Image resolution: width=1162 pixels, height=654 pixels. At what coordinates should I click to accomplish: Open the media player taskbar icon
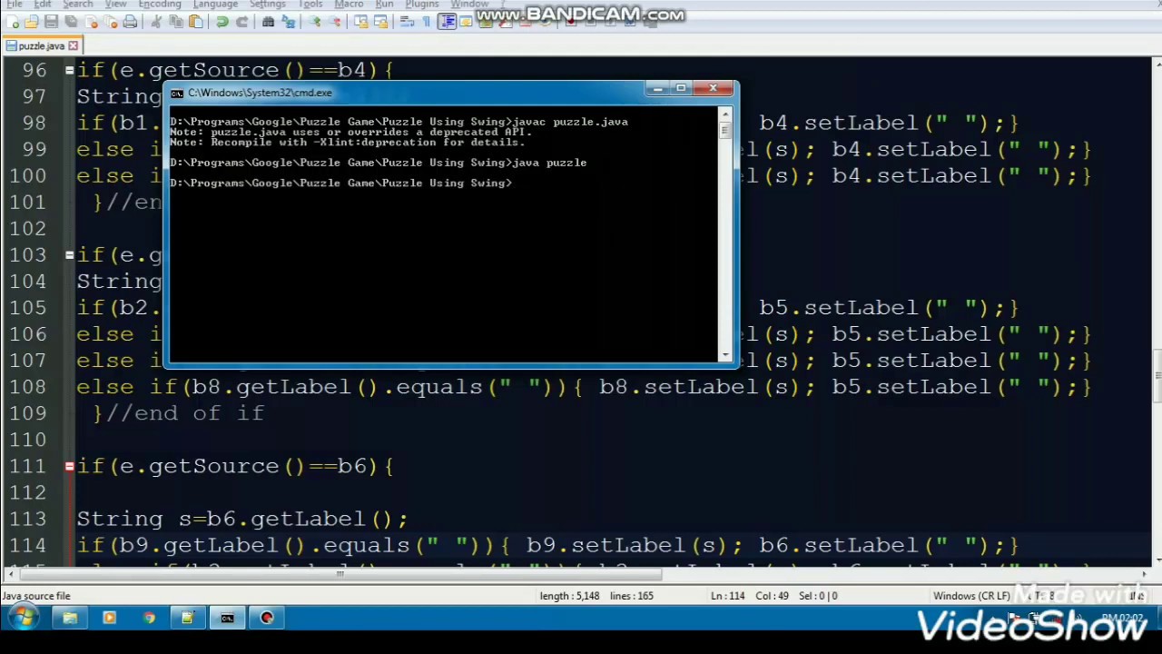pos(110,619)
